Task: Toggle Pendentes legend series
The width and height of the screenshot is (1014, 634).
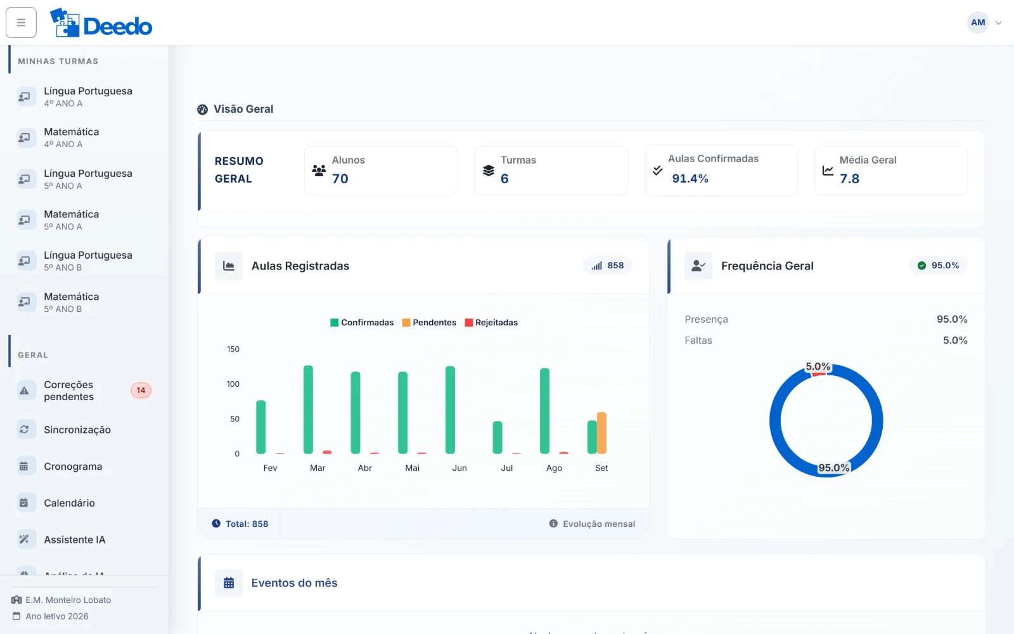Action: pos(429,323)
